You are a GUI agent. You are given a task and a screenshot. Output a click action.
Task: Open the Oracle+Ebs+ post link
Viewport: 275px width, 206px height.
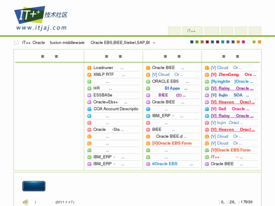(x=110, y=102)
